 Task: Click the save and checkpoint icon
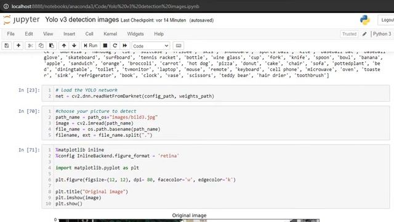(x=7, y=46)
